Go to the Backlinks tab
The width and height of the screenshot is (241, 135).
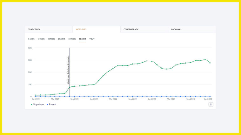coord(176,29)
